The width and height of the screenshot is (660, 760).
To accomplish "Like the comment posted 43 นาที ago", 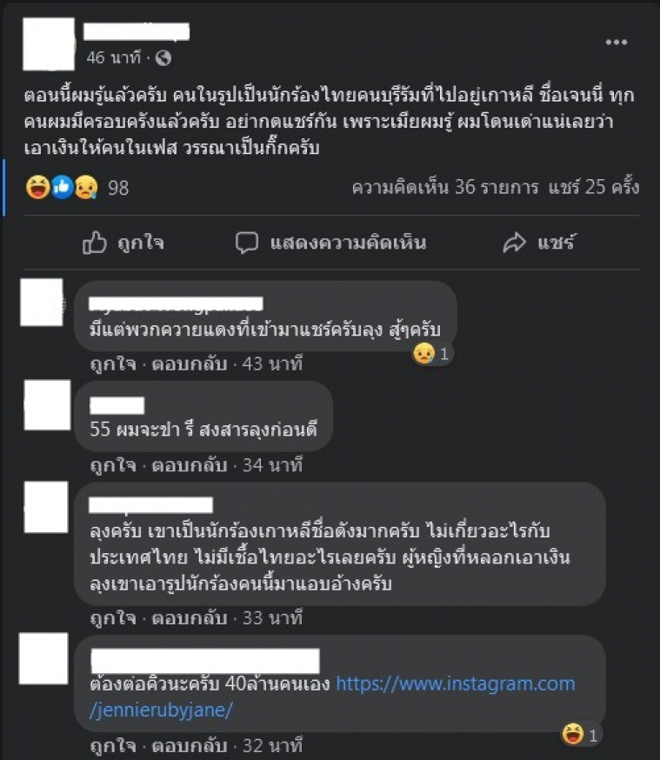I will 113,363.
